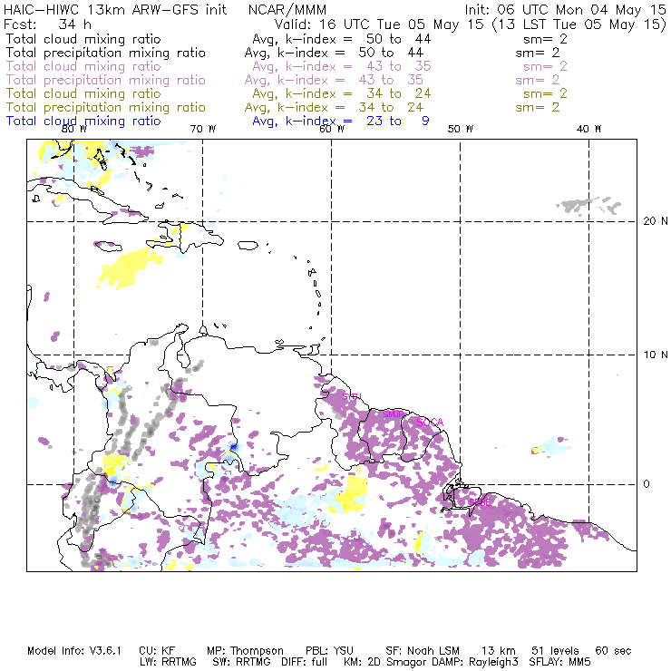Click the '50 W' longitude label

coord(461,129)
